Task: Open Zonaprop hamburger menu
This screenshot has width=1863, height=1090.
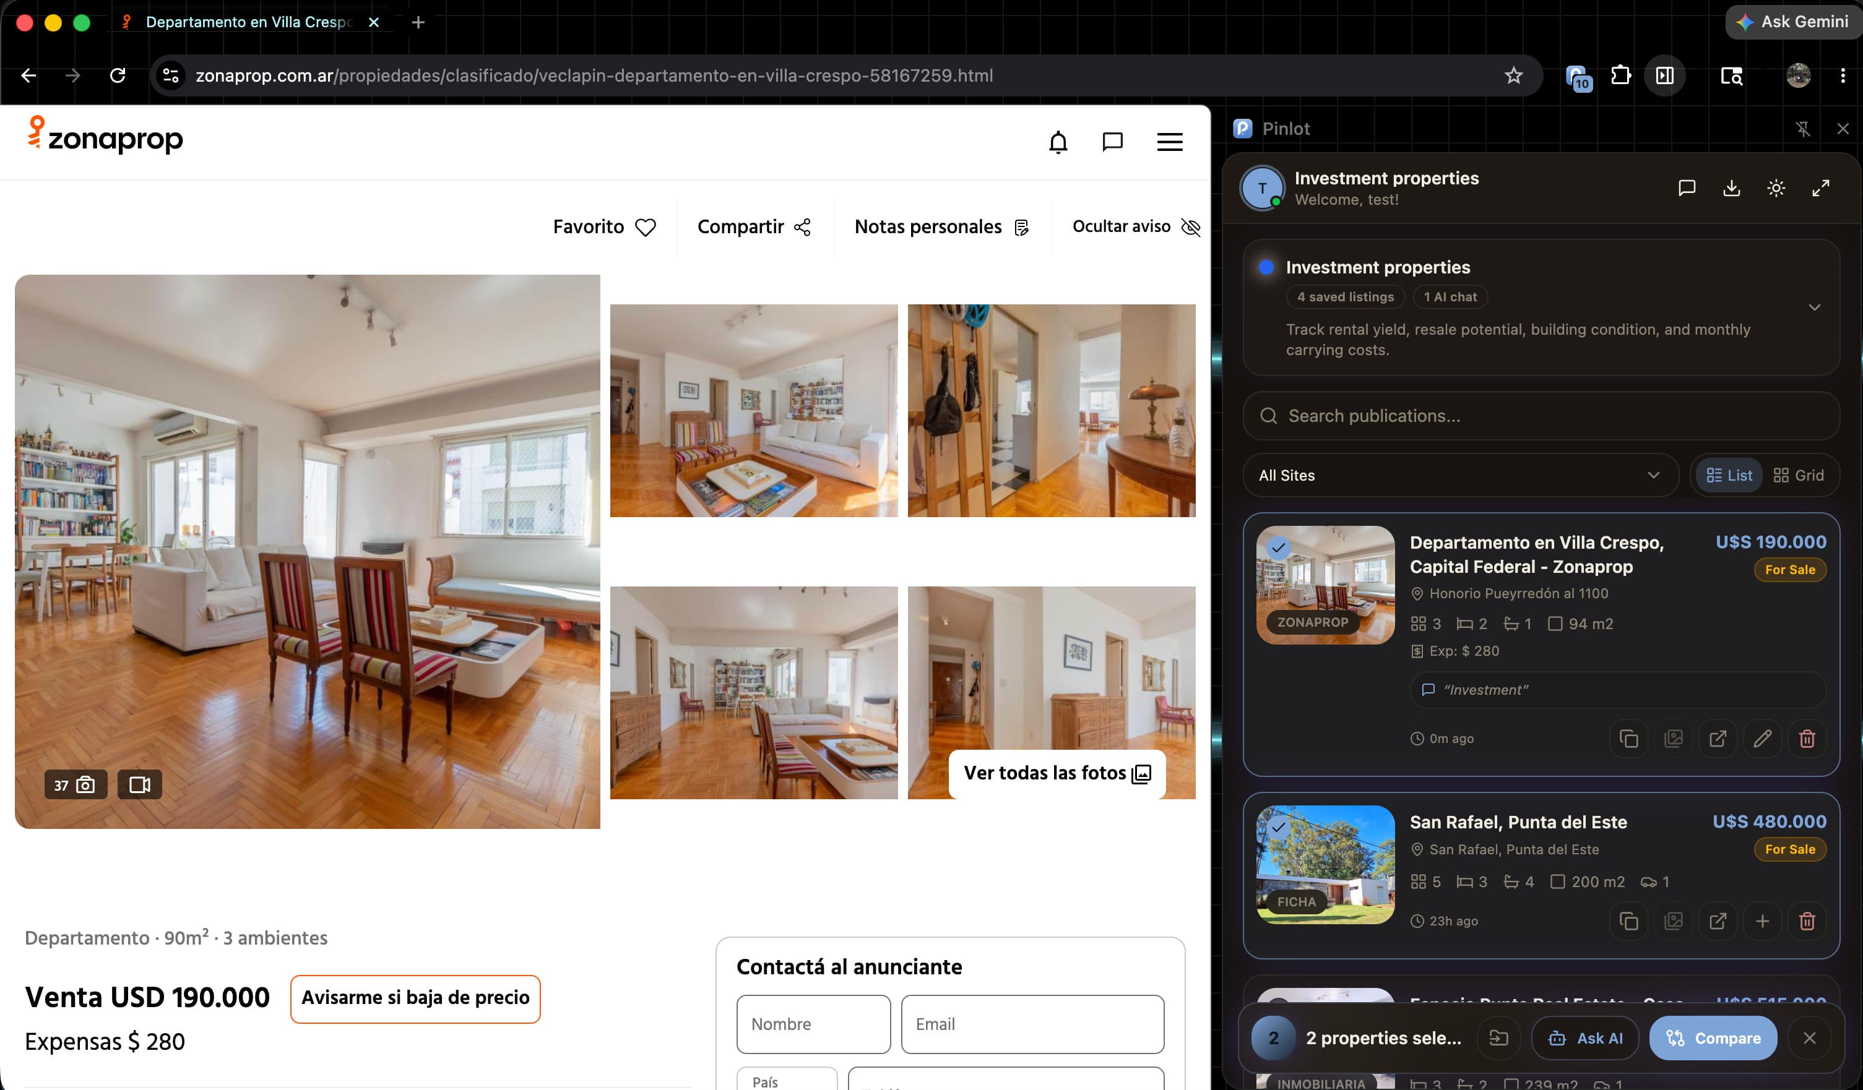Action: point(1170,142)
